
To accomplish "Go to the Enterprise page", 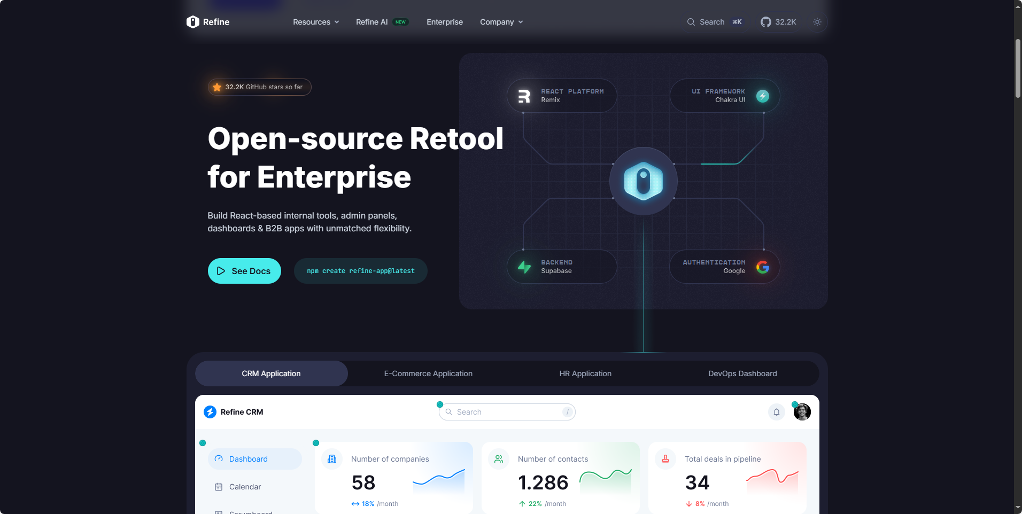I will coord(445,22).
